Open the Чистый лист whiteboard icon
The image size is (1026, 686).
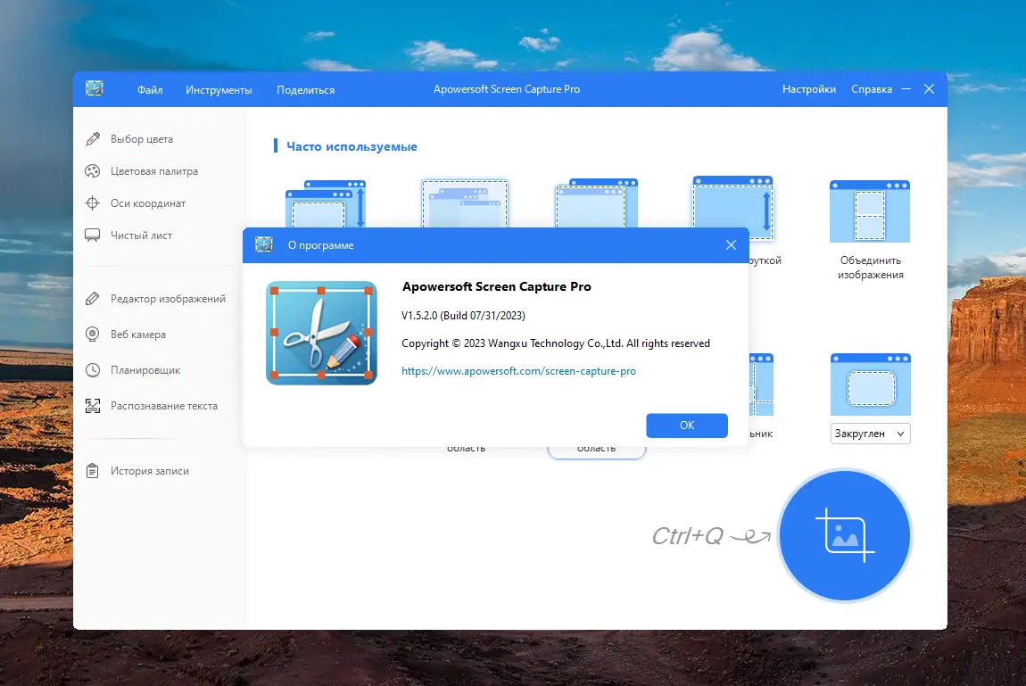[x=92, y=235]
